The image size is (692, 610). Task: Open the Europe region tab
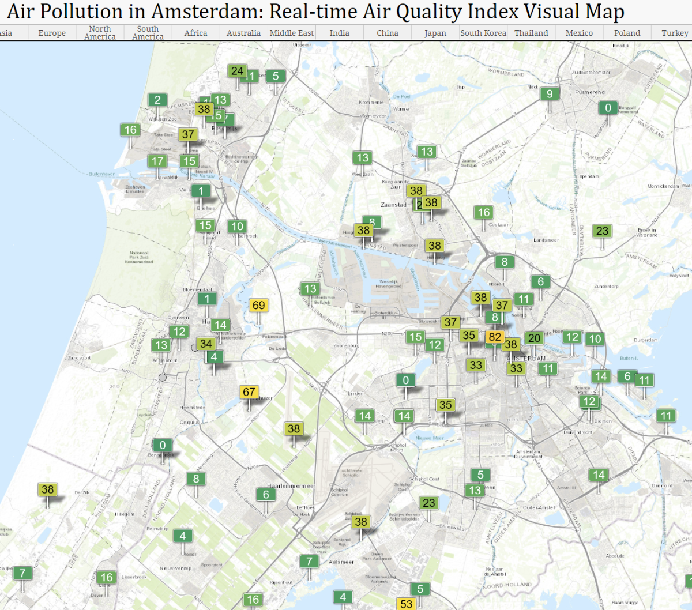[52, 33]
